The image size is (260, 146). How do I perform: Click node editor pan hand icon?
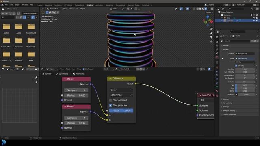pos(36,82)
